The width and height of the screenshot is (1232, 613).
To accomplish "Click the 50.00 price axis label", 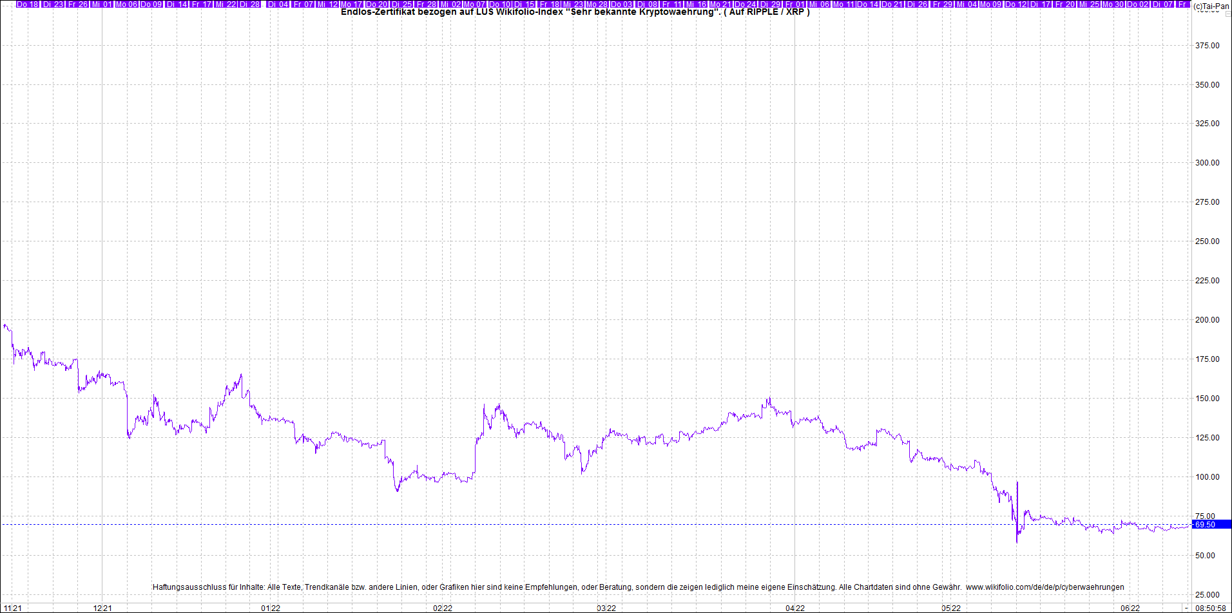I will coord(1206,556).
